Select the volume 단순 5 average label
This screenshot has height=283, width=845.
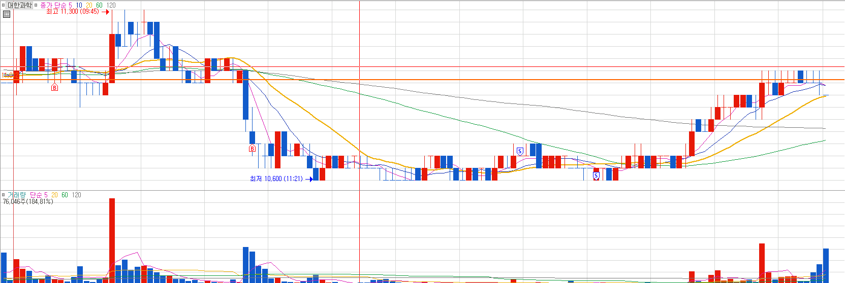(x=39, y=195)
